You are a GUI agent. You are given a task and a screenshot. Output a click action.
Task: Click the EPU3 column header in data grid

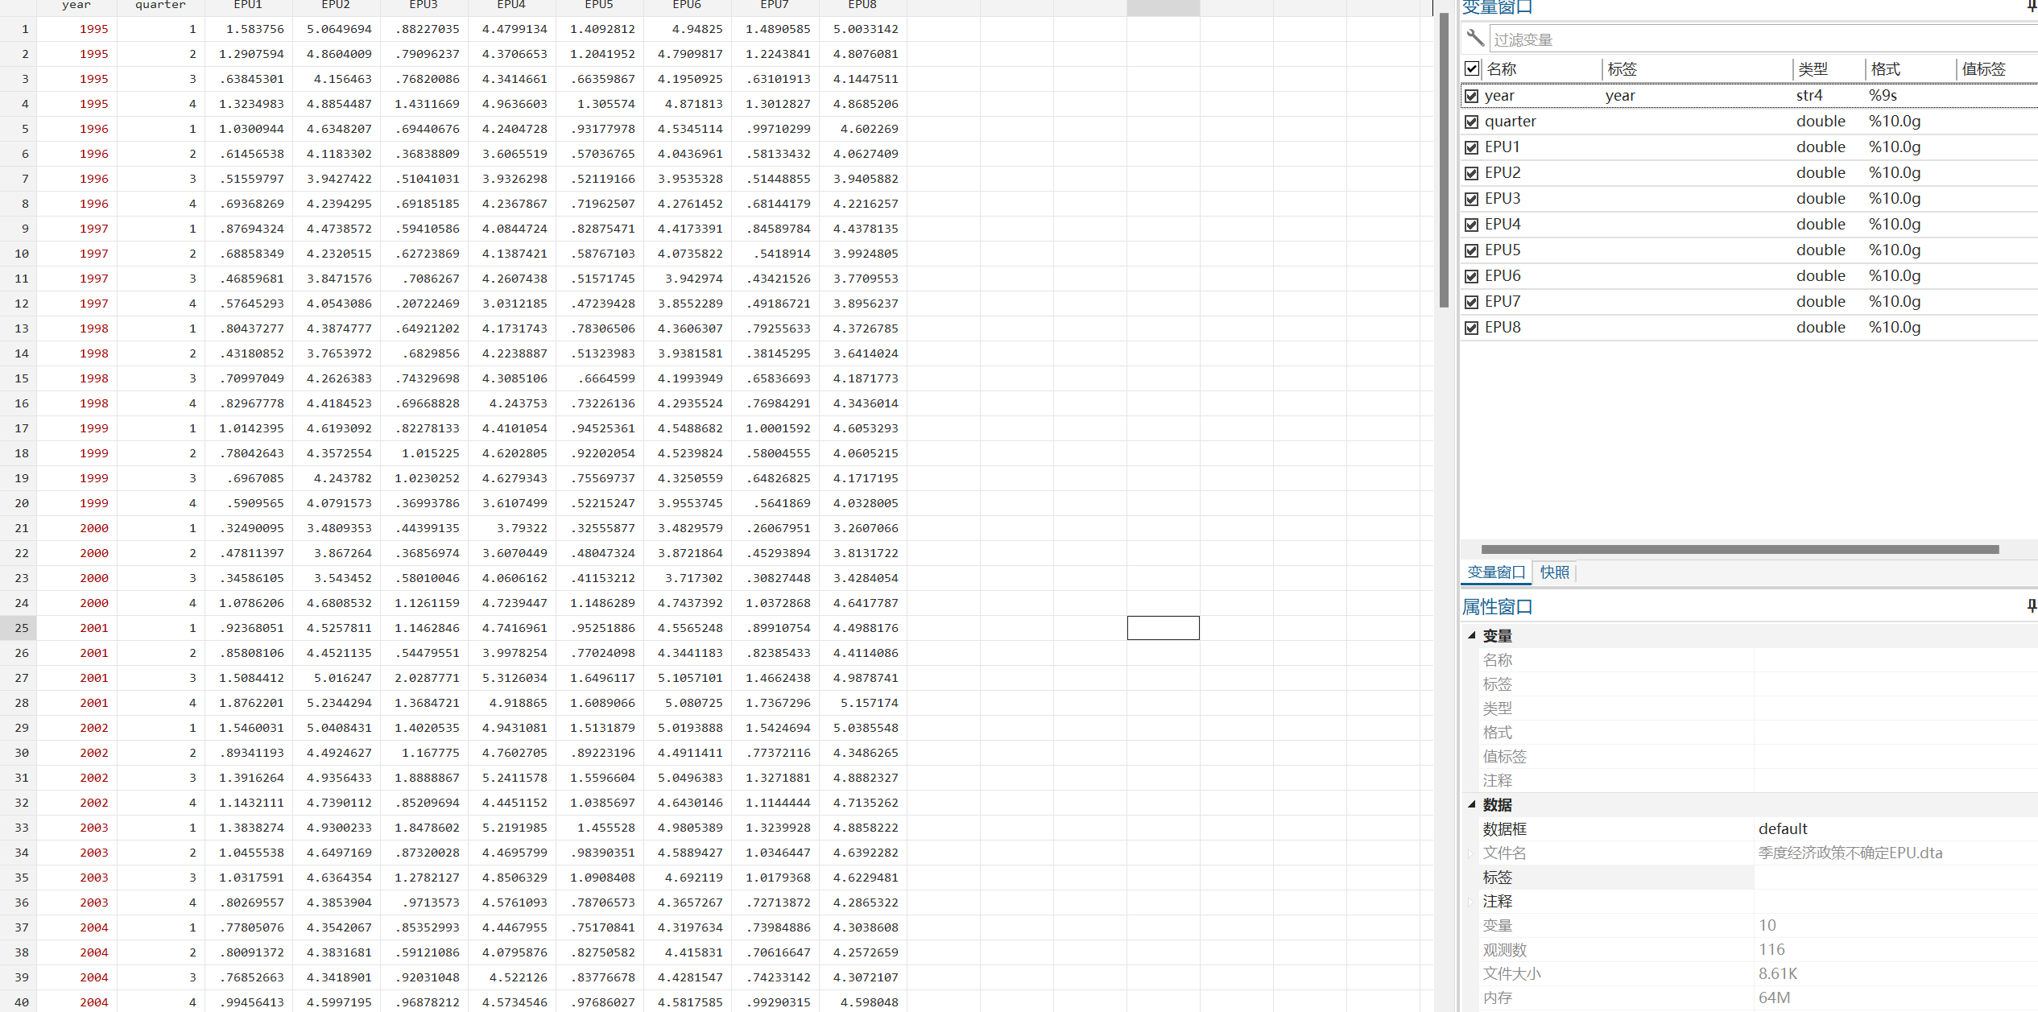pyautogui.click(x=424, y=6)
